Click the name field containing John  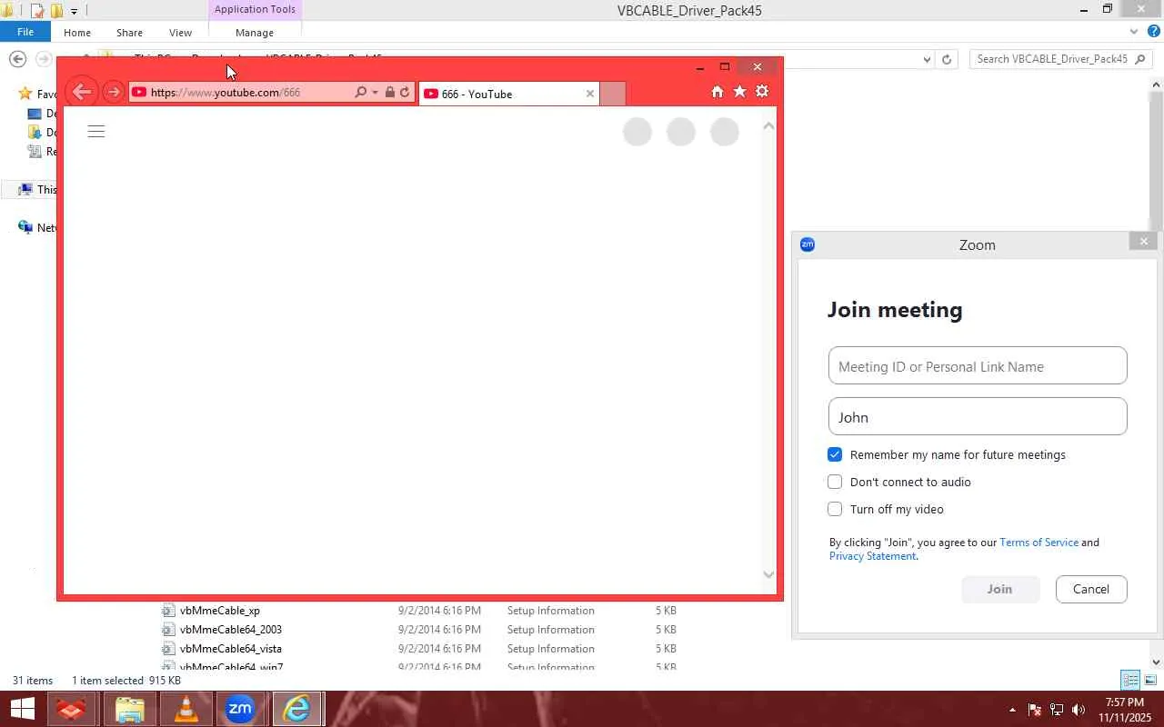978,416
